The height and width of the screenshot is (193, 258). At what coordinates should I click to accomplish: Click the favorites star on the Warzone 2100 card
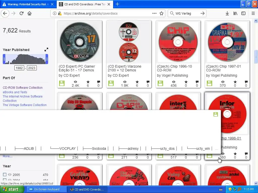(137, 82)
